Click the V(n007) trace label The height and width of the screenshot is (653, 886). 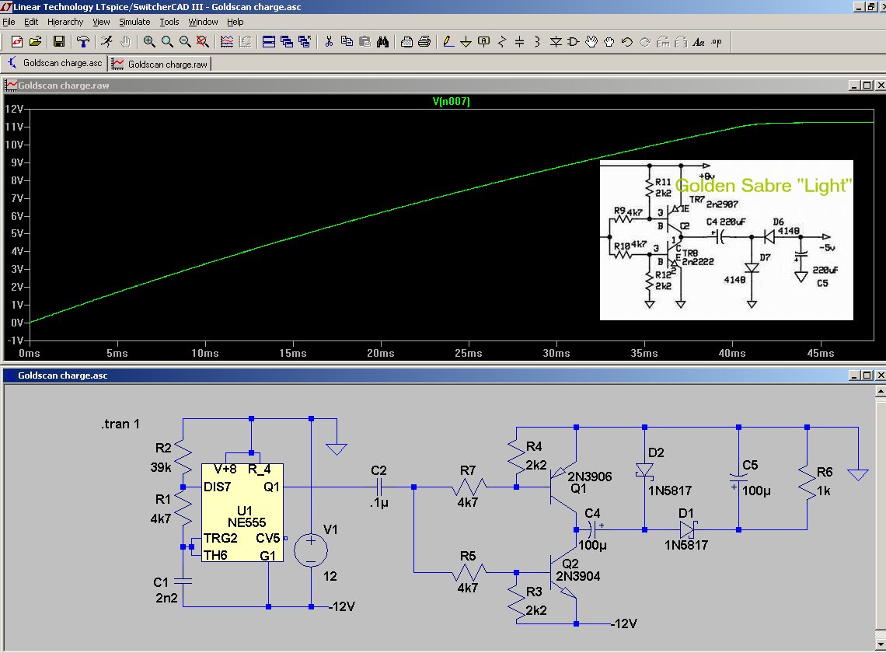tap(451, 102)
